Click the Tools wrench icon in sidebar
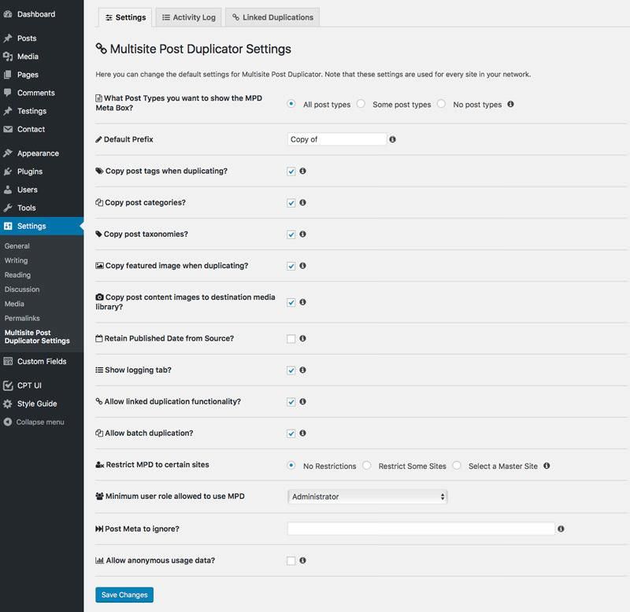This screenshot has height=612, width=630. [x=8, y=208]
